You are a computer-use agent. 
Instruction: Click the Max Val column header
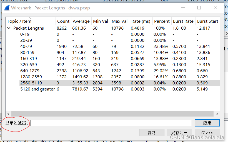point(120,21)
